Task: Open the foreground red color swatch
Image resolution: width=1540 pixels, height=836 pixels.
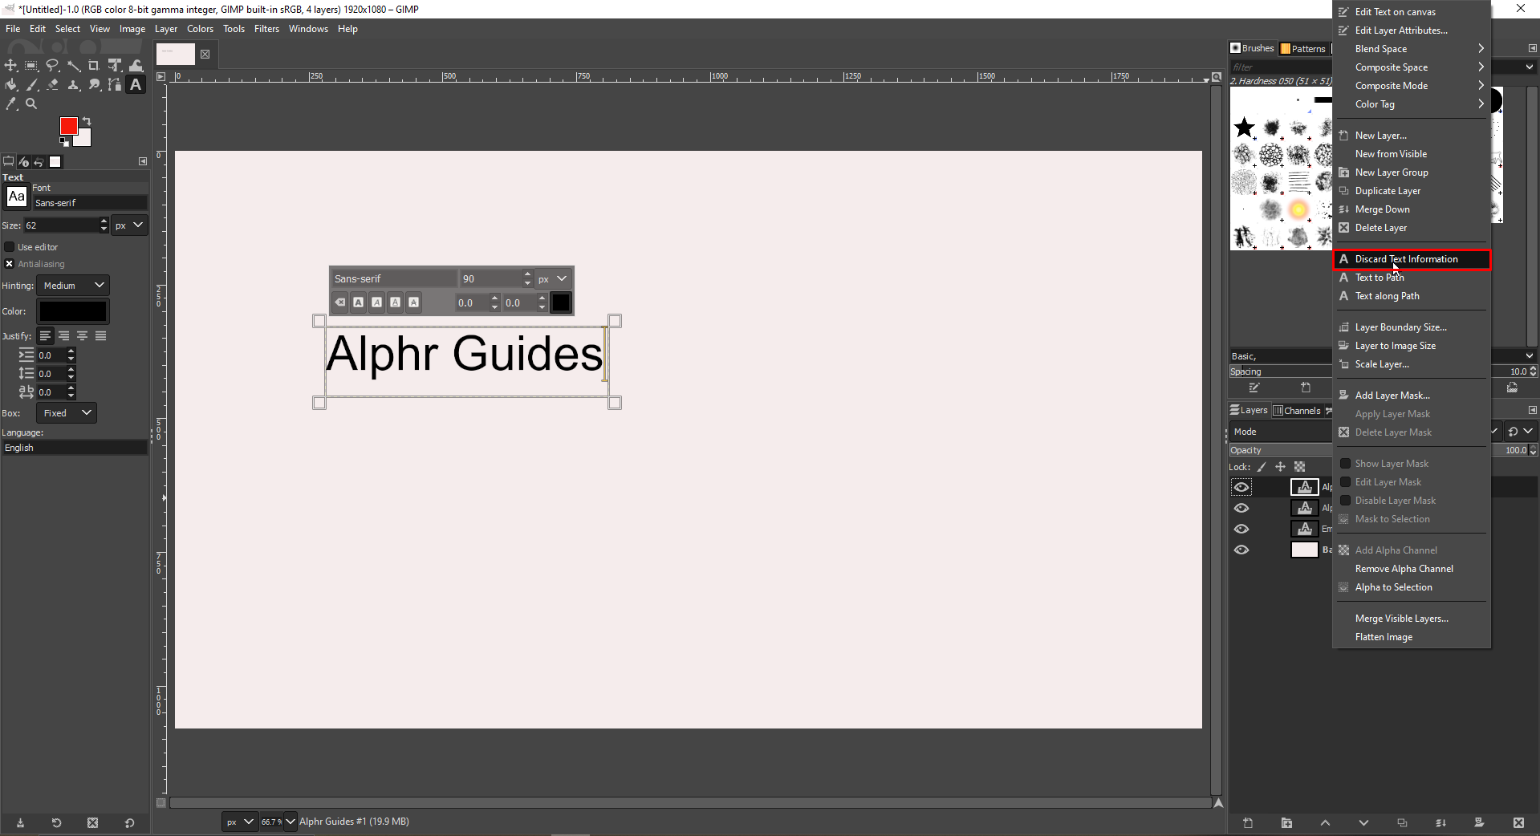Action: click(x=68, y=126)
